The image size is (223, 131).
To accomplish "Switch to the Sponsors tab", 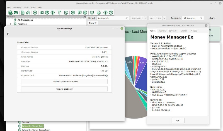I will coord(173,31).
